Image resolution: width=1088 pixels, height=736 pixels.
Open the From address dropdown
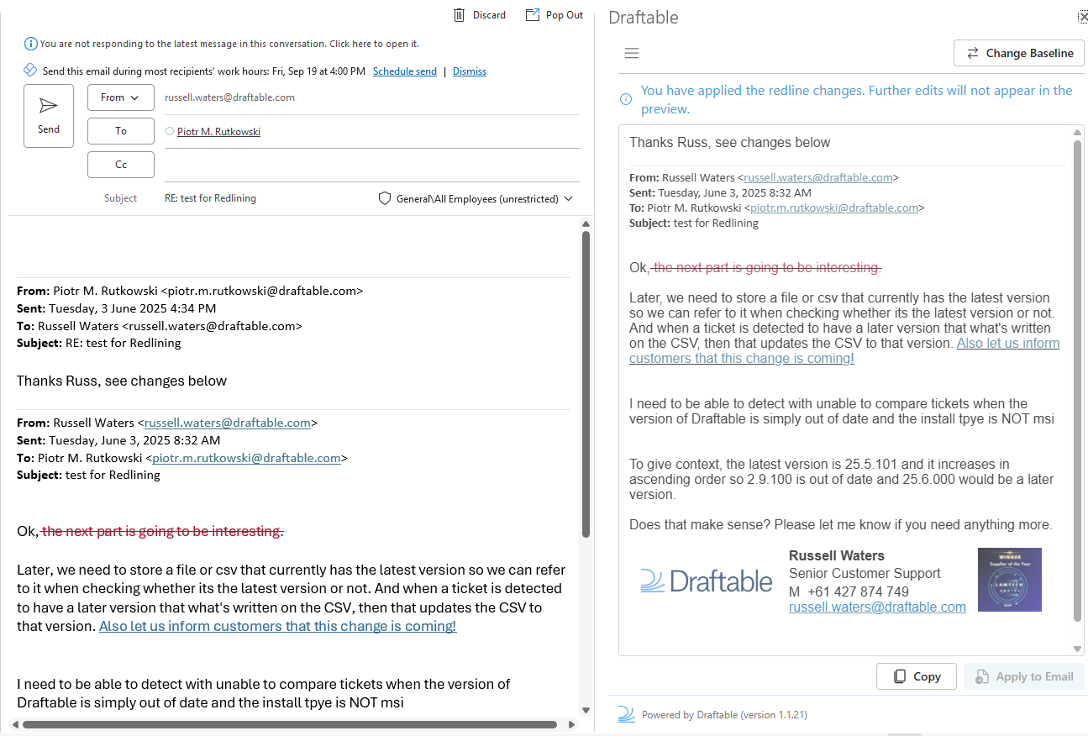(121, 97)
